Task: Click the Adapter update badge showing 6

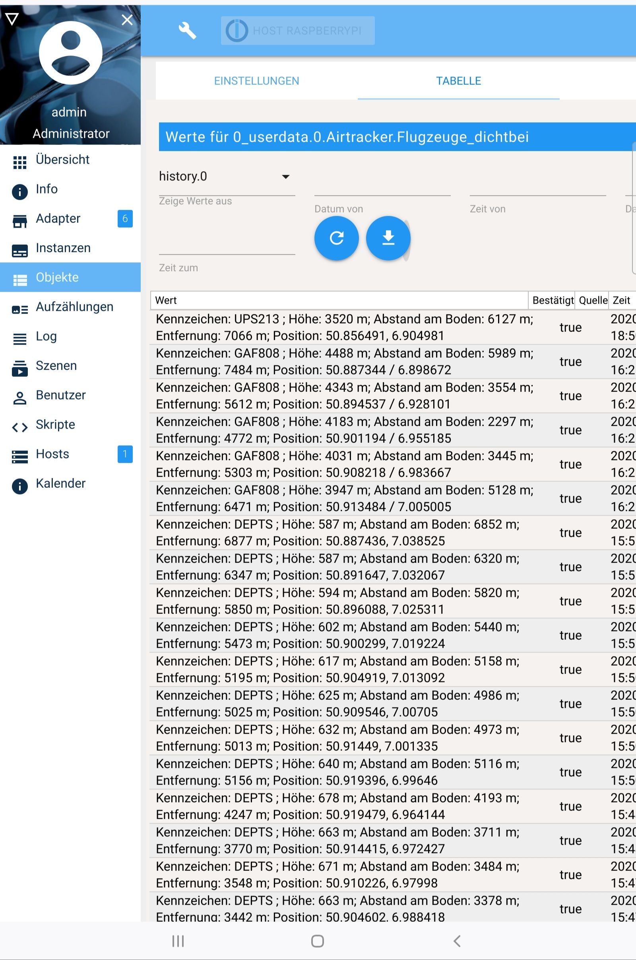Action: point(125,218)
